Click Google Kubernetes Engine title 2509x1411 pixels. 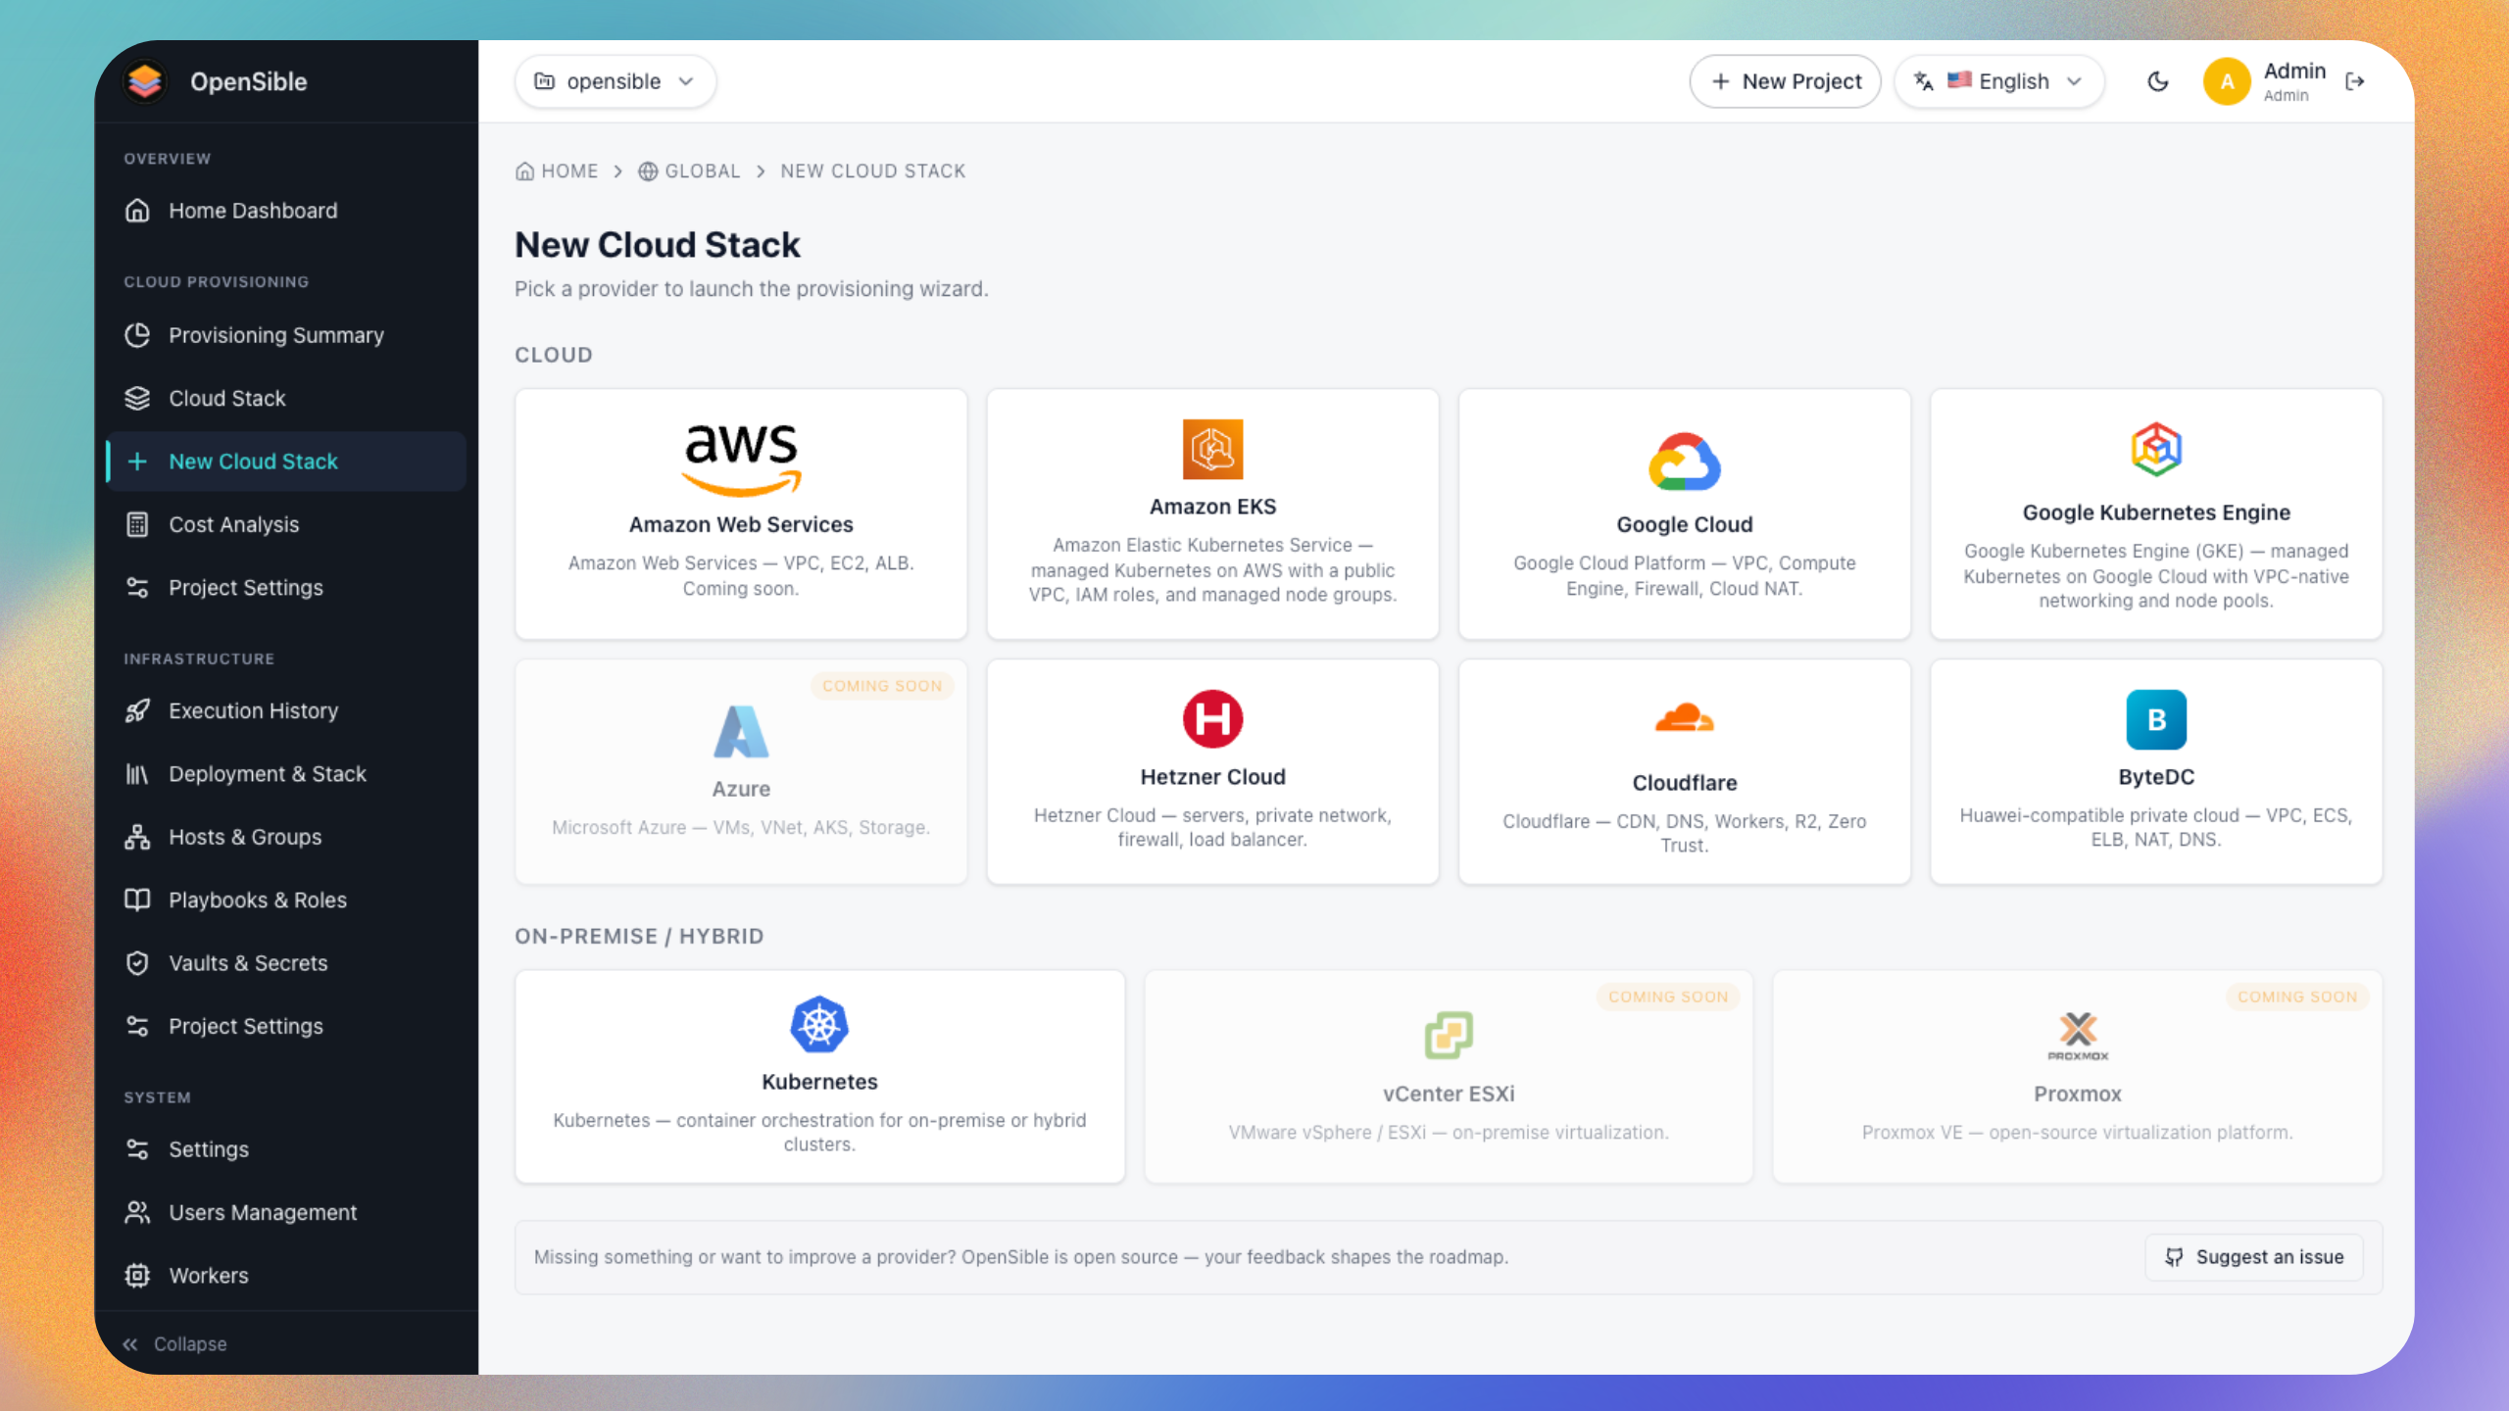click(2156, 512)
